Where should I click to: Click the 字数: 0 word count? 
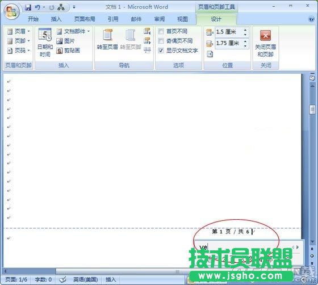pos(43,280)
